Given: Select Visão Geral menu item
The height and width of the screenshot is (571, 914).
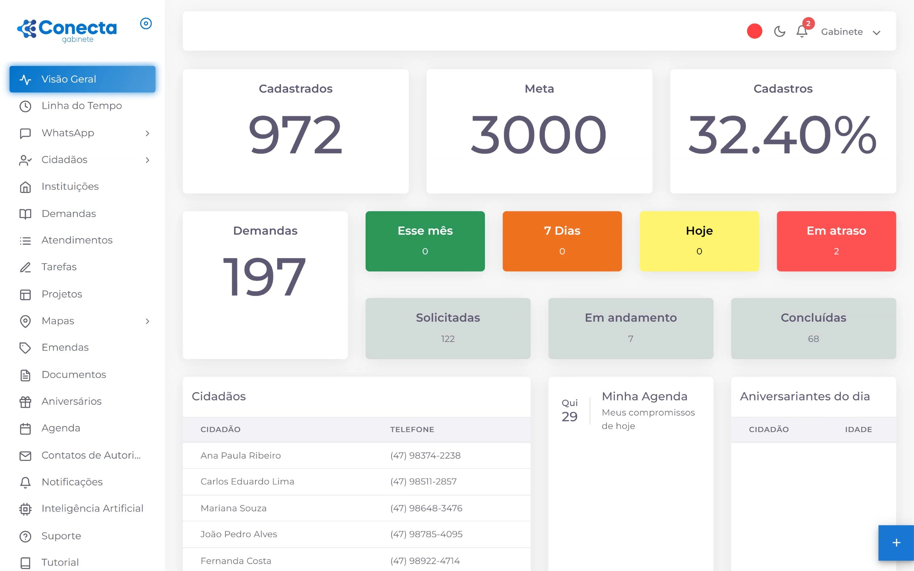Looking at the screenshot, I should click(82, 79).
